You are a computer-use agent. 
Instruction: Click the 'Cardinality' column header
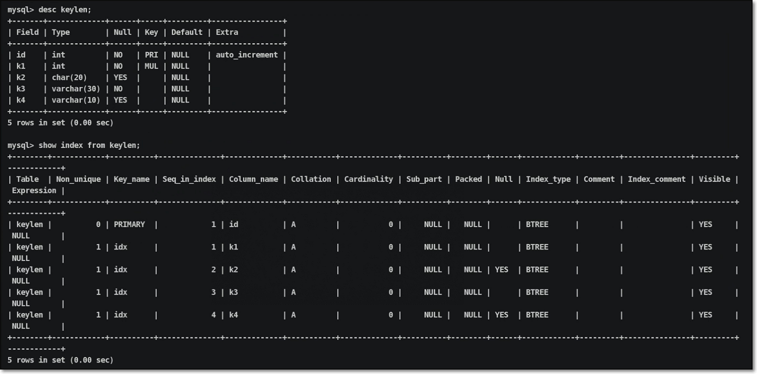coord(368,179)
